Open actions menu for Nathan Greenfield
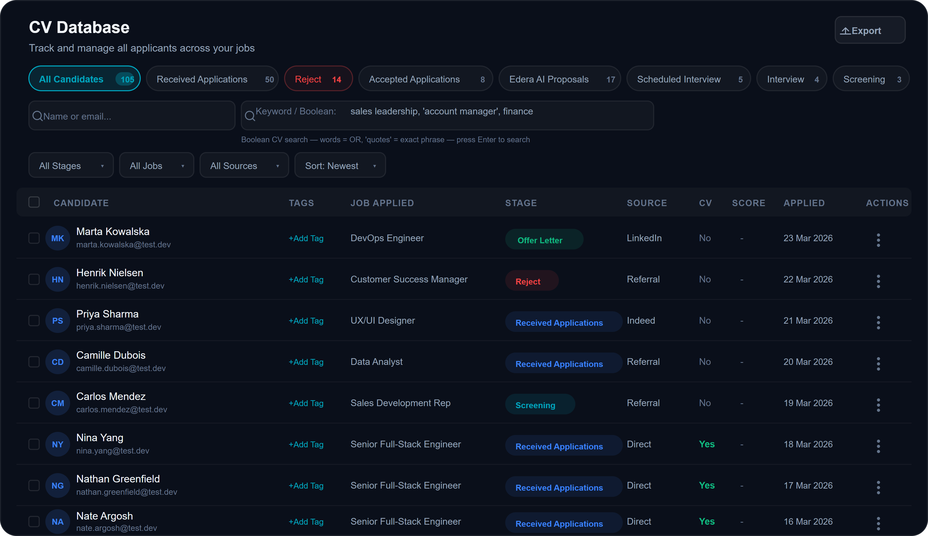 (x=878, y=487)
